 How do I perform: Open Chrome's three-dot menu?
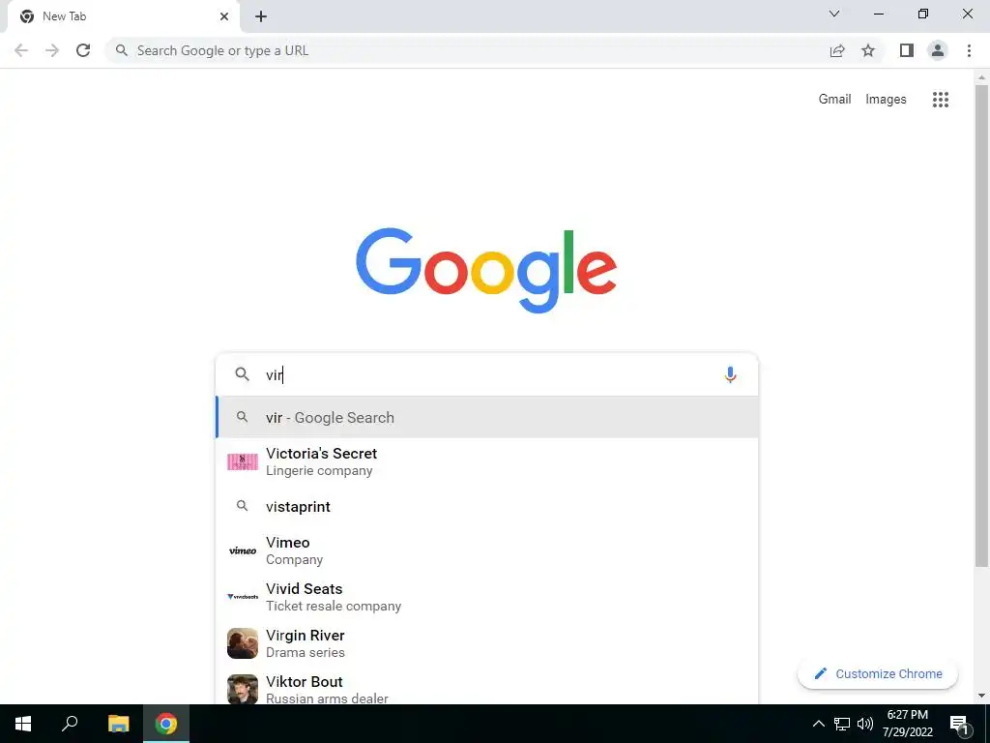click(969, 50)
